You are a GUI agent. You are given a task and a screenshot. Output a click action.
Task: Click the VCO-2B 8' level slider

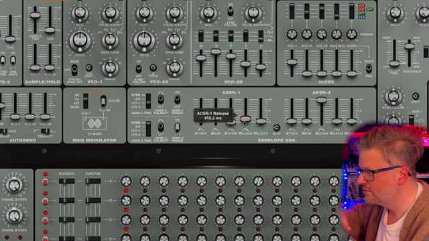[231, 56]
